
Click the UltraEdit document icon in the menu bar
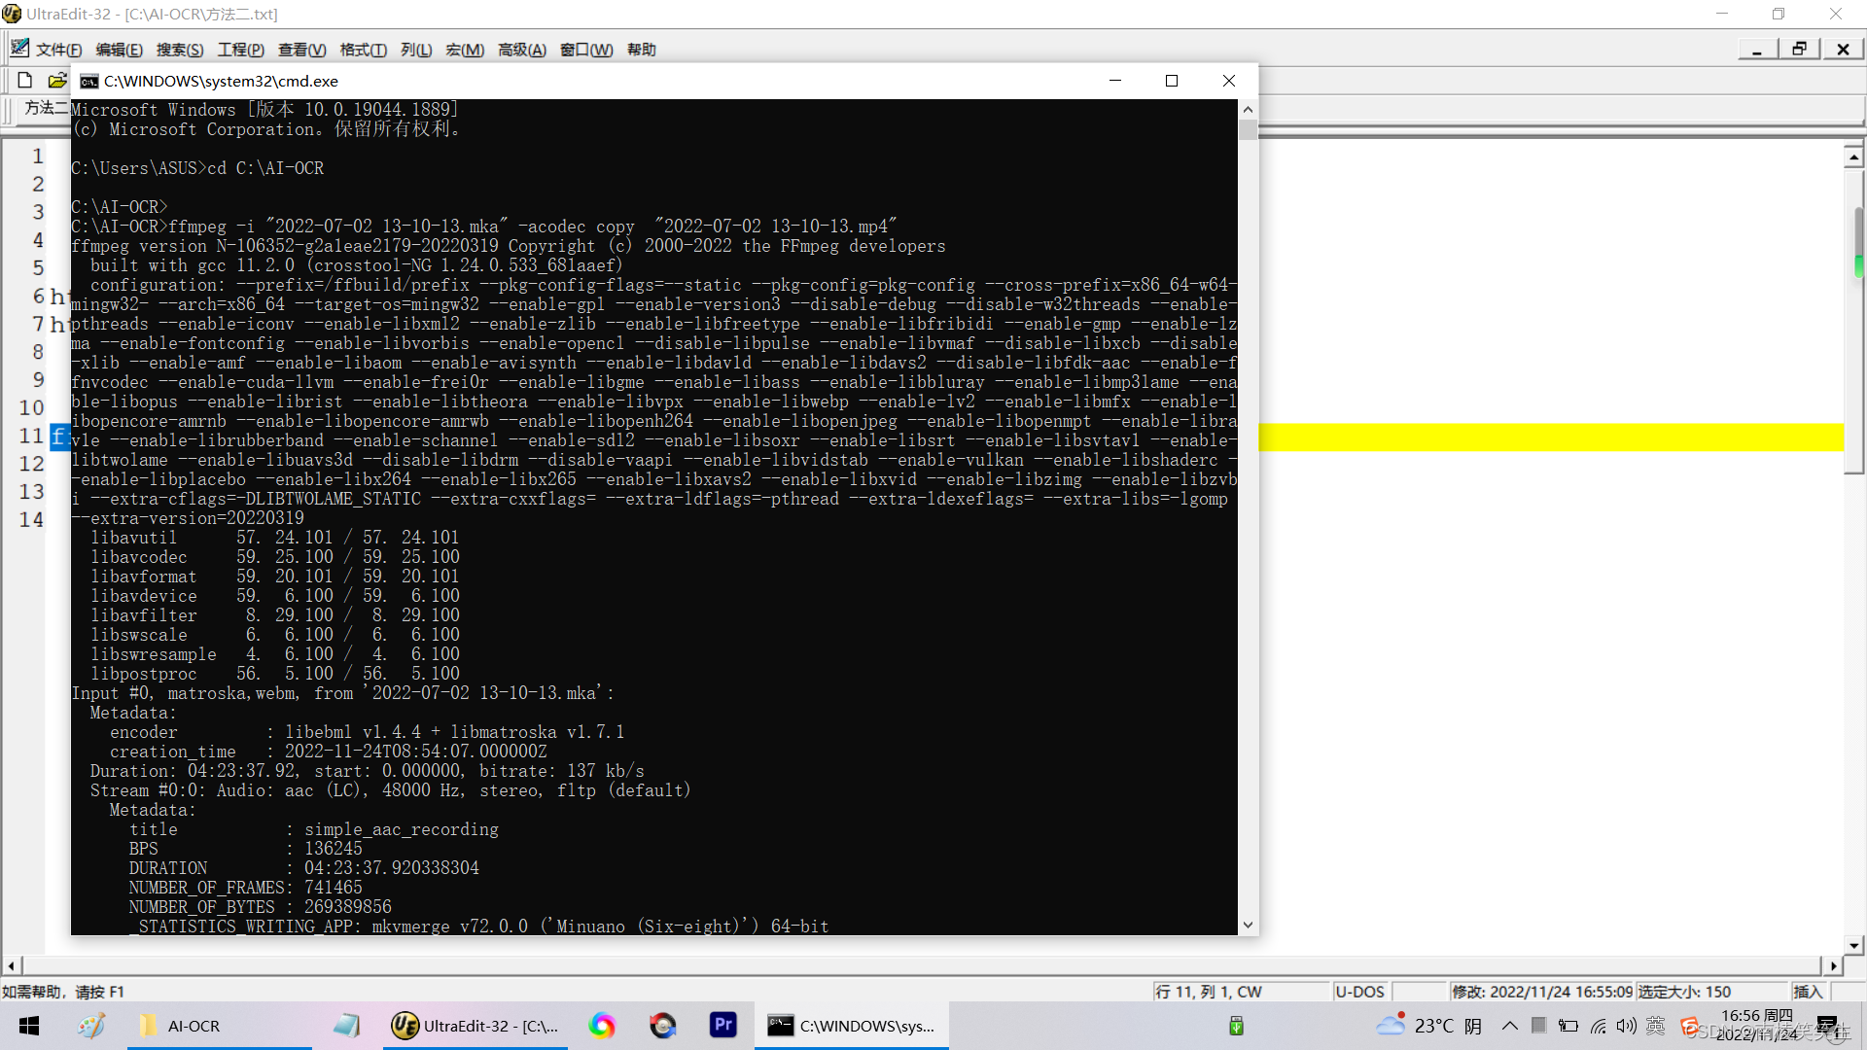pyautogui.click(x=19, y=48)
